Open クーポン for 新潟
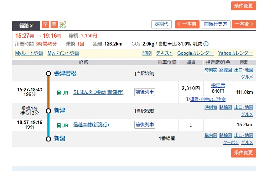 tap(231, 142)
